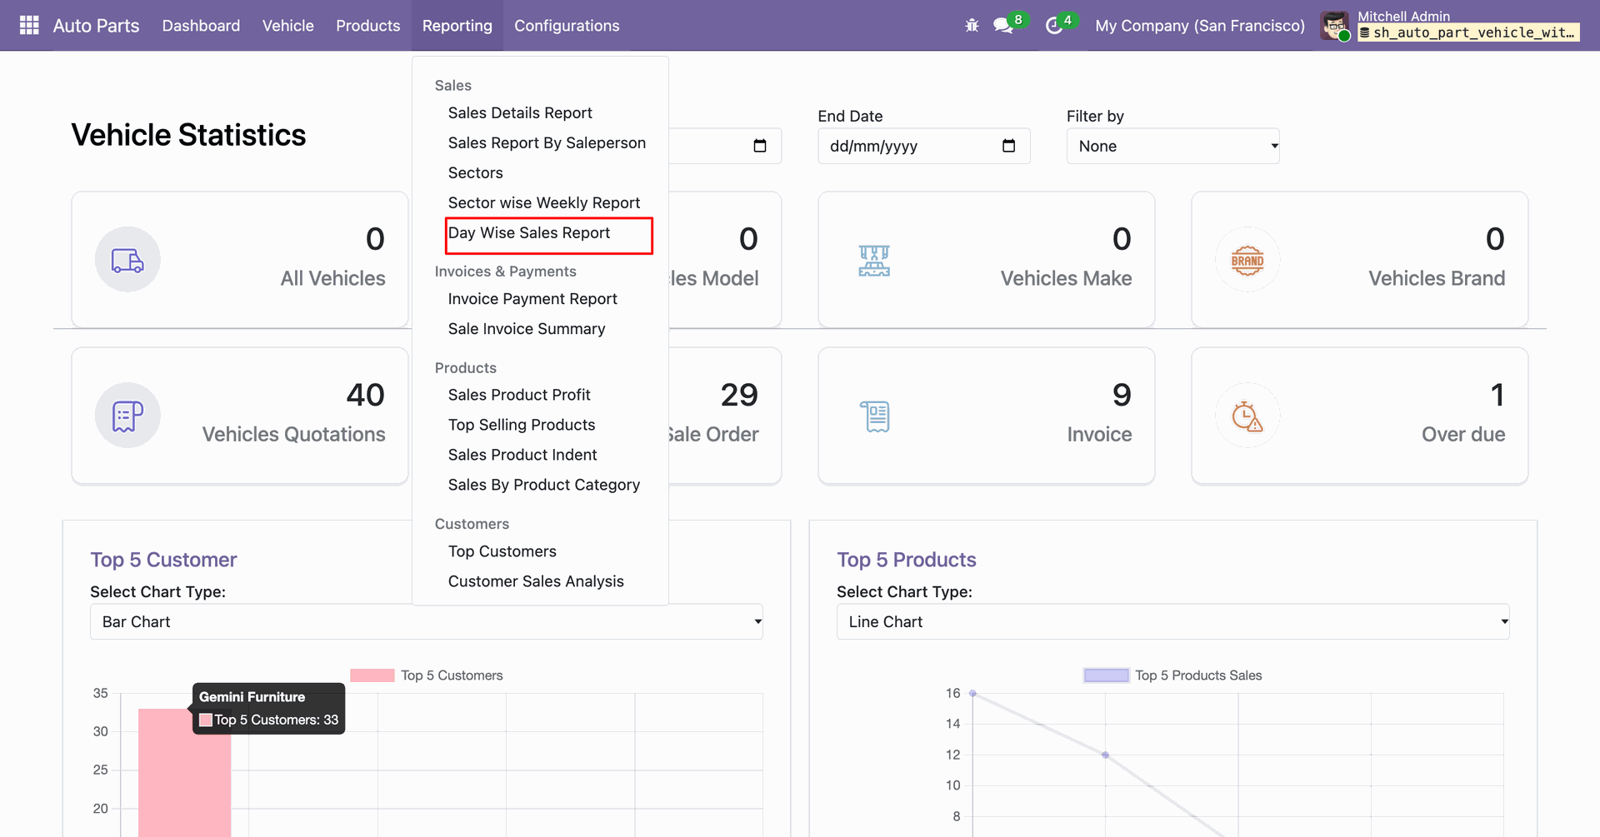Viewport: 1600px width, 837px height.
Task: Open Top Customers report
Action: pyautogui.click(x=502, y=551)
